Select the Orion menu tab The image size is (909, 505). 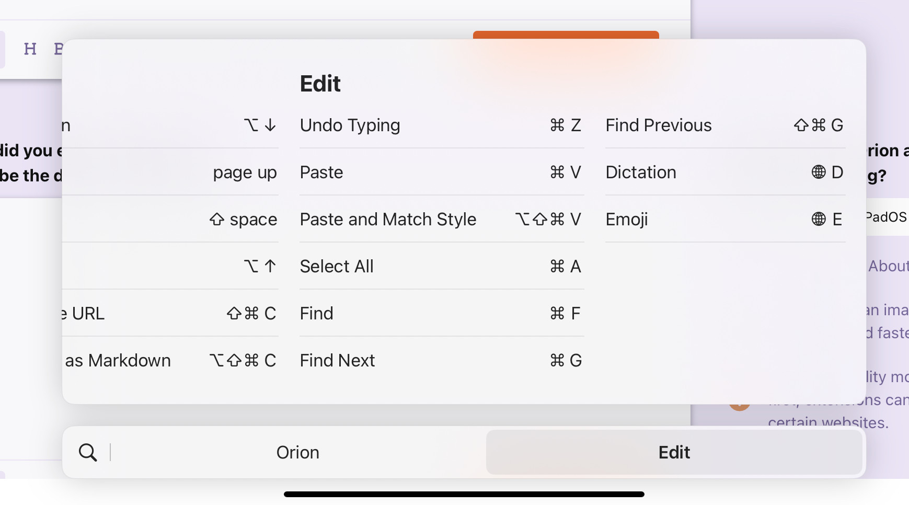point(297,452)
